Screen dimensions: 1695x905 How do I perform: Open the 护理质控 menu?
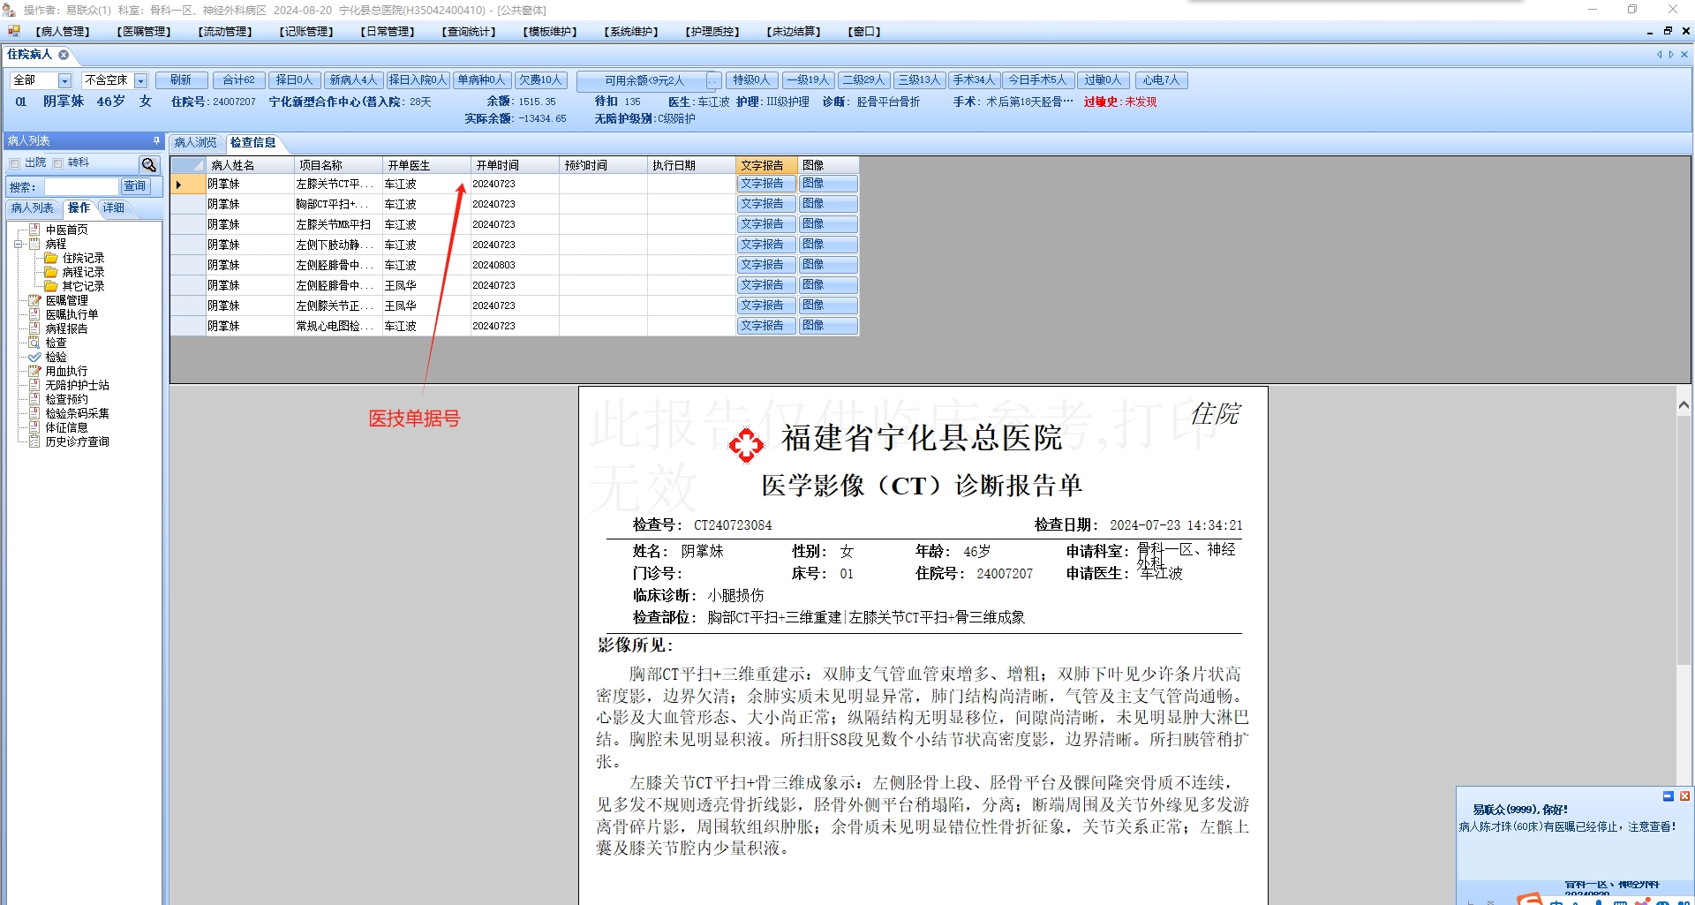pos(712,32)
